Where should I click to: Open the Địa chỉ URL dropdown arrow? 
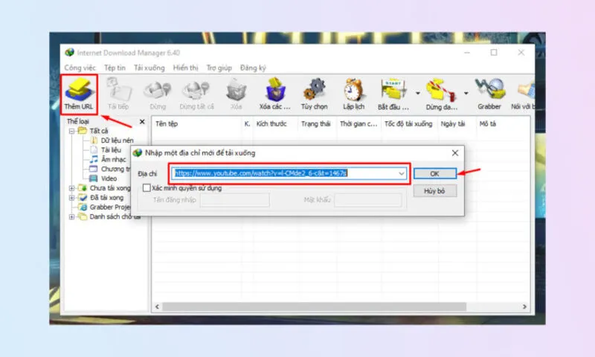(401, 173)
